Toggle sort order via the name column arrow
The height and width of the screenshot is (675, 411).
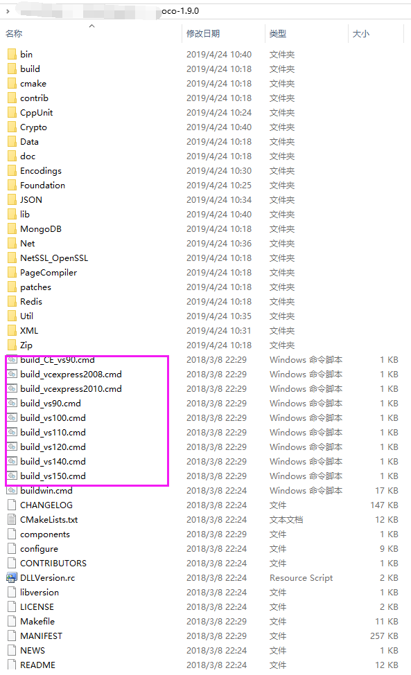point(91,26)
